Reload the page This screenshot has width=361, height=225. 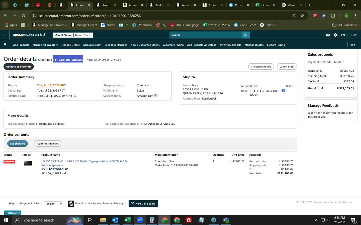[24, 16]
